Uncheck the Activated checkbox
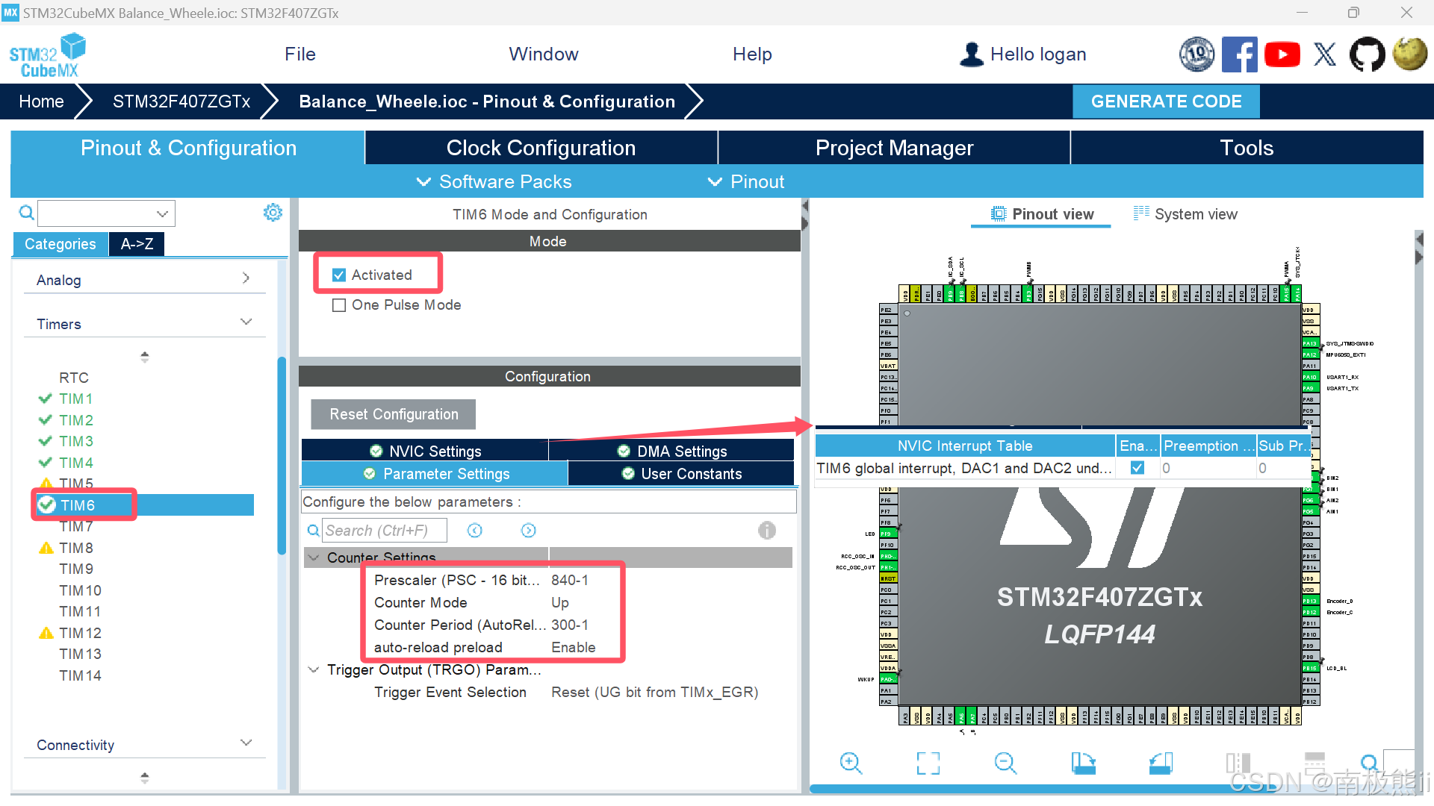Screen dimensions: 1434x806 pos(339,275)
